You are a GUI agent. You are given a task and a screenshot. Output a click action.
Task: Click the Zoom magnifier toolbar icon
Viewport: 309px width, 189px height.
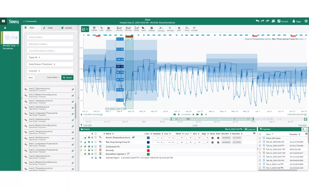179,29
